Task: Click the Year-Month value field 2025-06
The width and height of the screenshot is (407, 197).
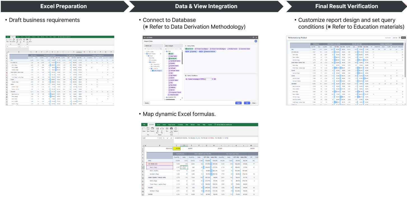Action: coord(395,38)
